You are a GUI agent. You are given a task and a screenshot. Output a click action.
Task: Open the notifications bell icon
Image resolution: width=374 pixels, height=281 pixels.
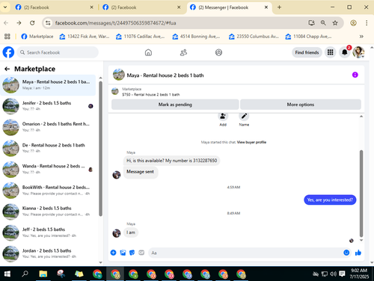(x=345, y=52)
